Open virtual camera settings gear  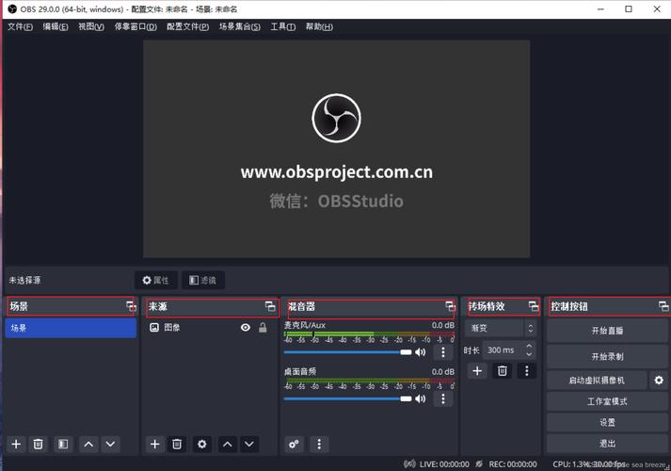659,380
